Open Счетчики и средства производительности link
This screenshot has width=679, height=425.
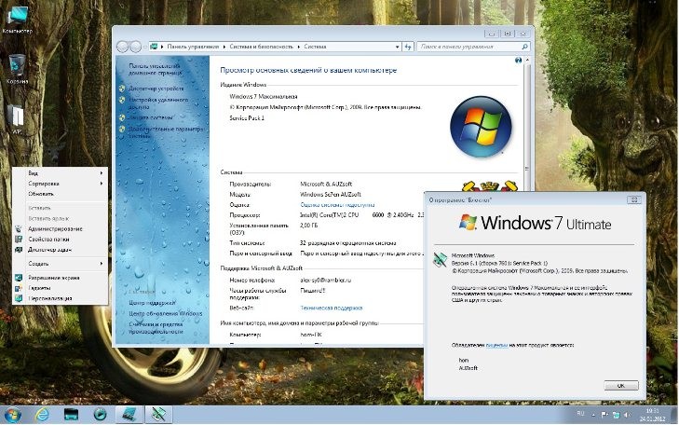point(156,328)
